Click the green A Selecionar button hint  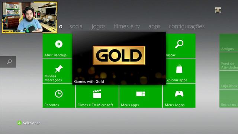[x=29, y=123]
